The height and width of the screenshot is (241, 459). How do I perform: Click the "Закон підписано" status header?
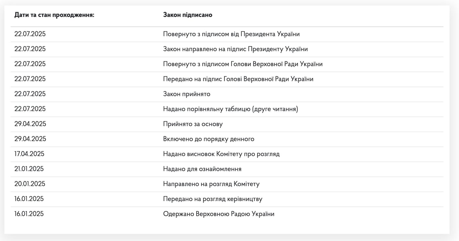pos(187,15)
